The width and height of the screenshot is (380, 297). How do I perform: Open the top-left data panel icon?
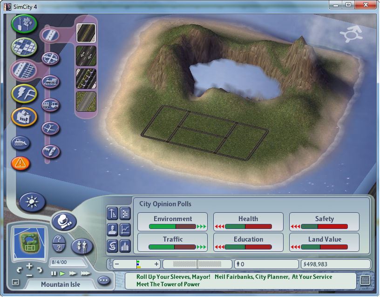click(x=112, y=213)
